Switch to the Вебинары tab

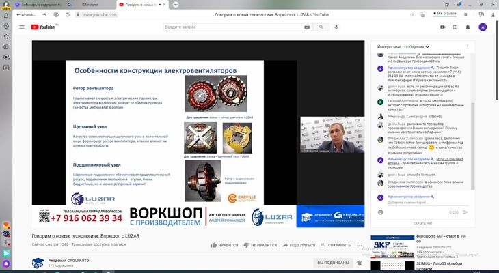tap(38, 5)
